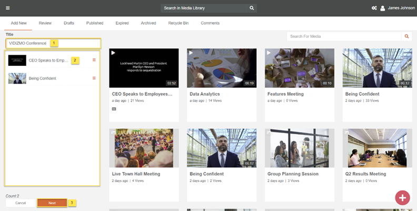Open the Live Town Hall Meeting thumbnail

144,148
